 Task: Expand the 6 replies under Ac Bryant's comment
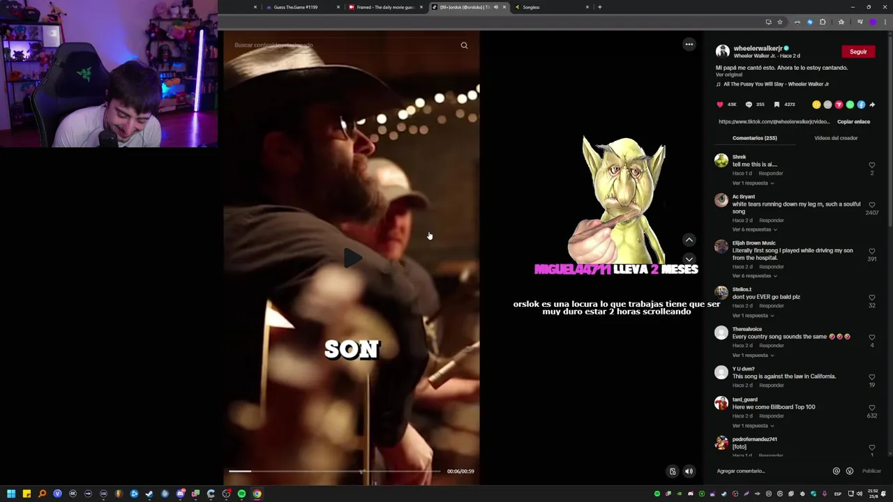(x=755, y=229)
